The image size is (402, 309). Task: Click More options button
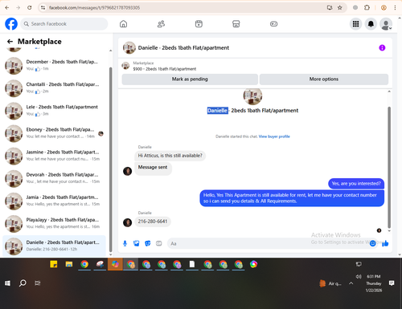point(324,79)
